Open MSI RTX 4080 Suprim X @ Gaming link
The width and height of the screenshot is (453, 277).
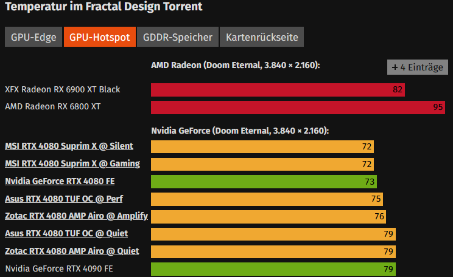(72, 164)
